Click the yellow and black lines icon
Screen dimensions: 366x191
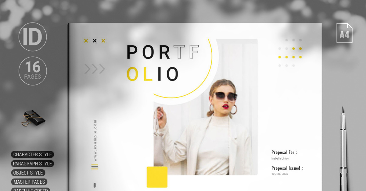click(x=95, y=167)
